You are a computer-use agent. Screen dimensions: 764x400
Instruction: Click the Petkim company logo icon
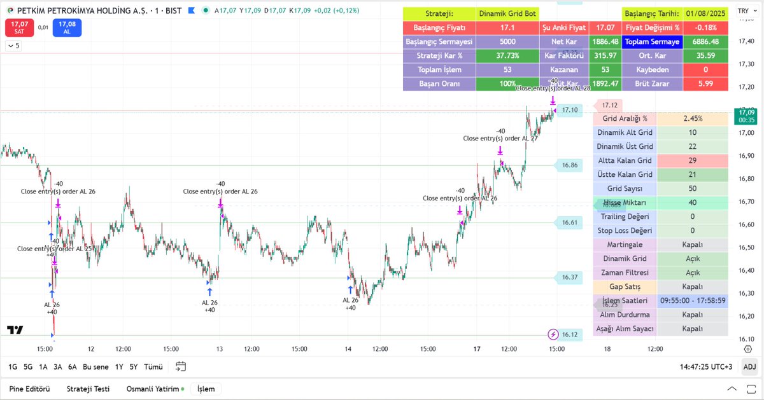tap(10, 11)
